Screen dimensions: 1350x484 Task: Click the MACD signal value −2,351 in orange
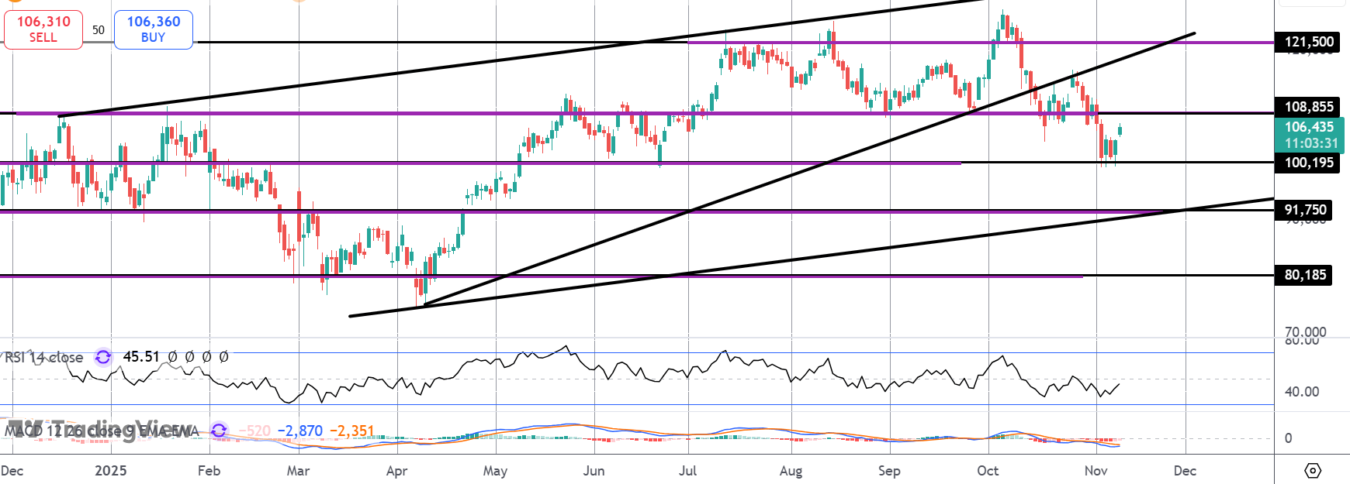351,431
